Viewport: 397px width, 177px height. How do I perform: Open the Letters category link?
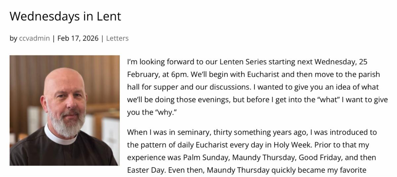coord(117,38)
